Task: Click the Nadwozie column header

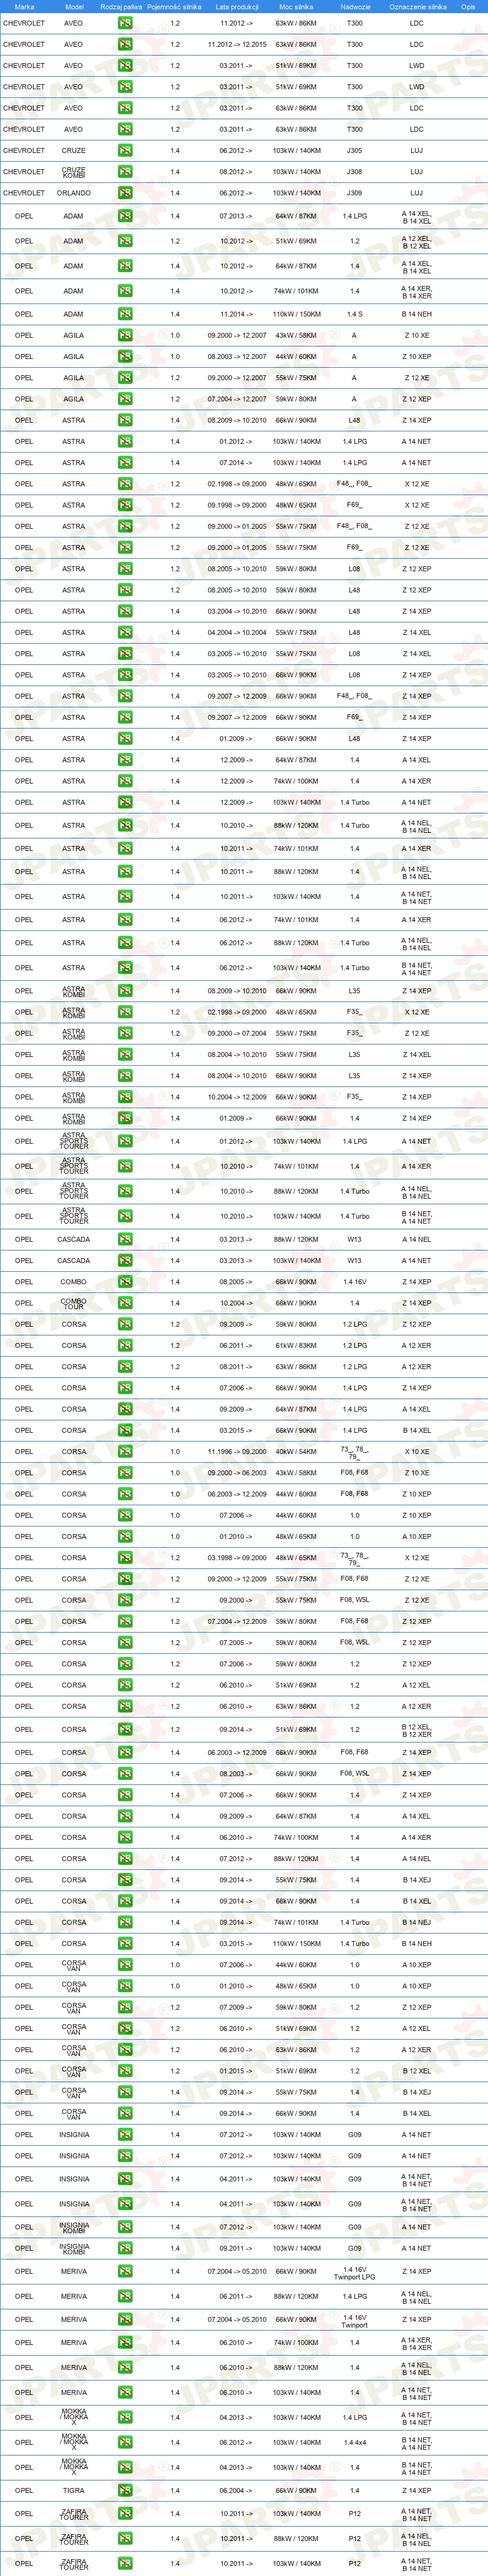Action: click(354, 6)
